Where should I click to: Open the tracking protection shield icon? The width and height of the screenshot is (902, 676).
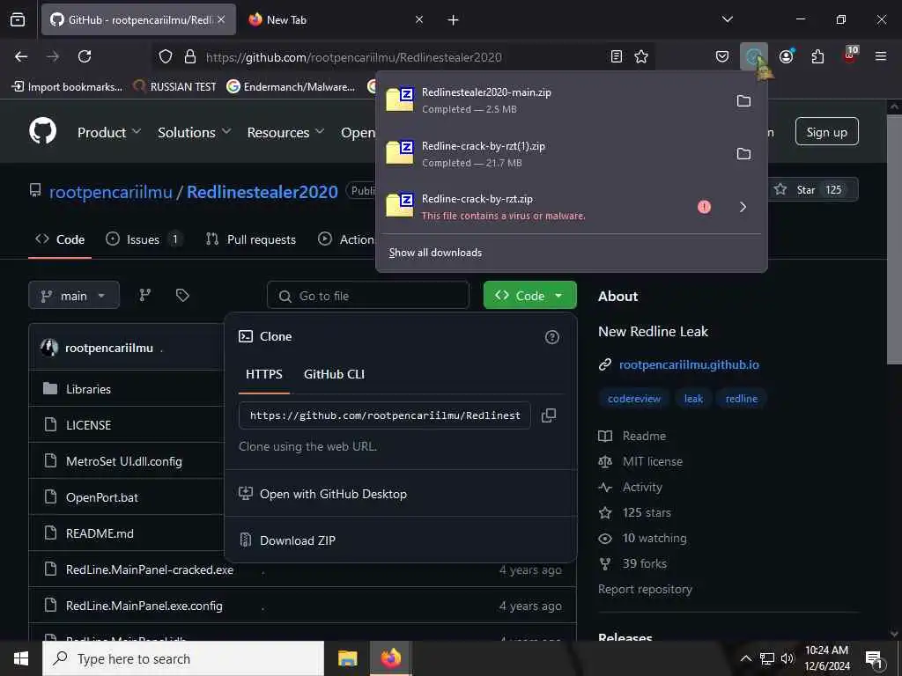pos(166,57)
